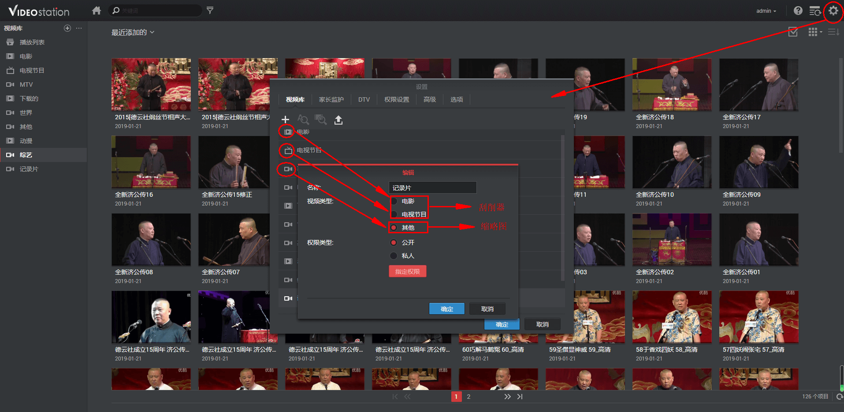
Task: Choose 私人 permission type radio button
Action: tap(394, 256)
